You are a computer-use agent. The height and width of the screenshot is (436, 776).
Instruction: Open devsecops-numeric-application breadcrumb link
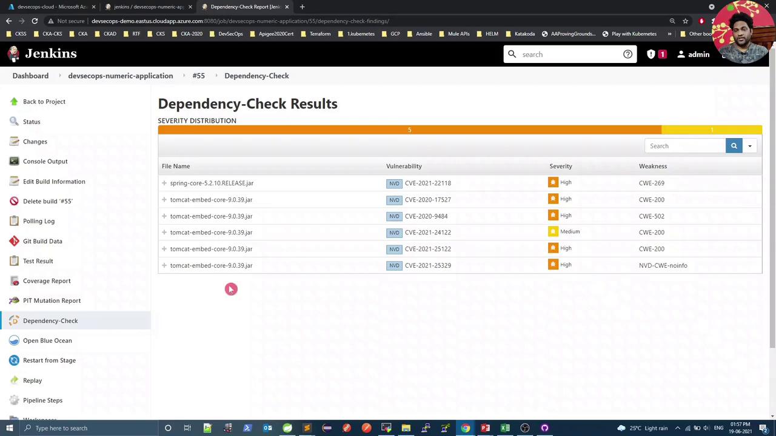121,76
